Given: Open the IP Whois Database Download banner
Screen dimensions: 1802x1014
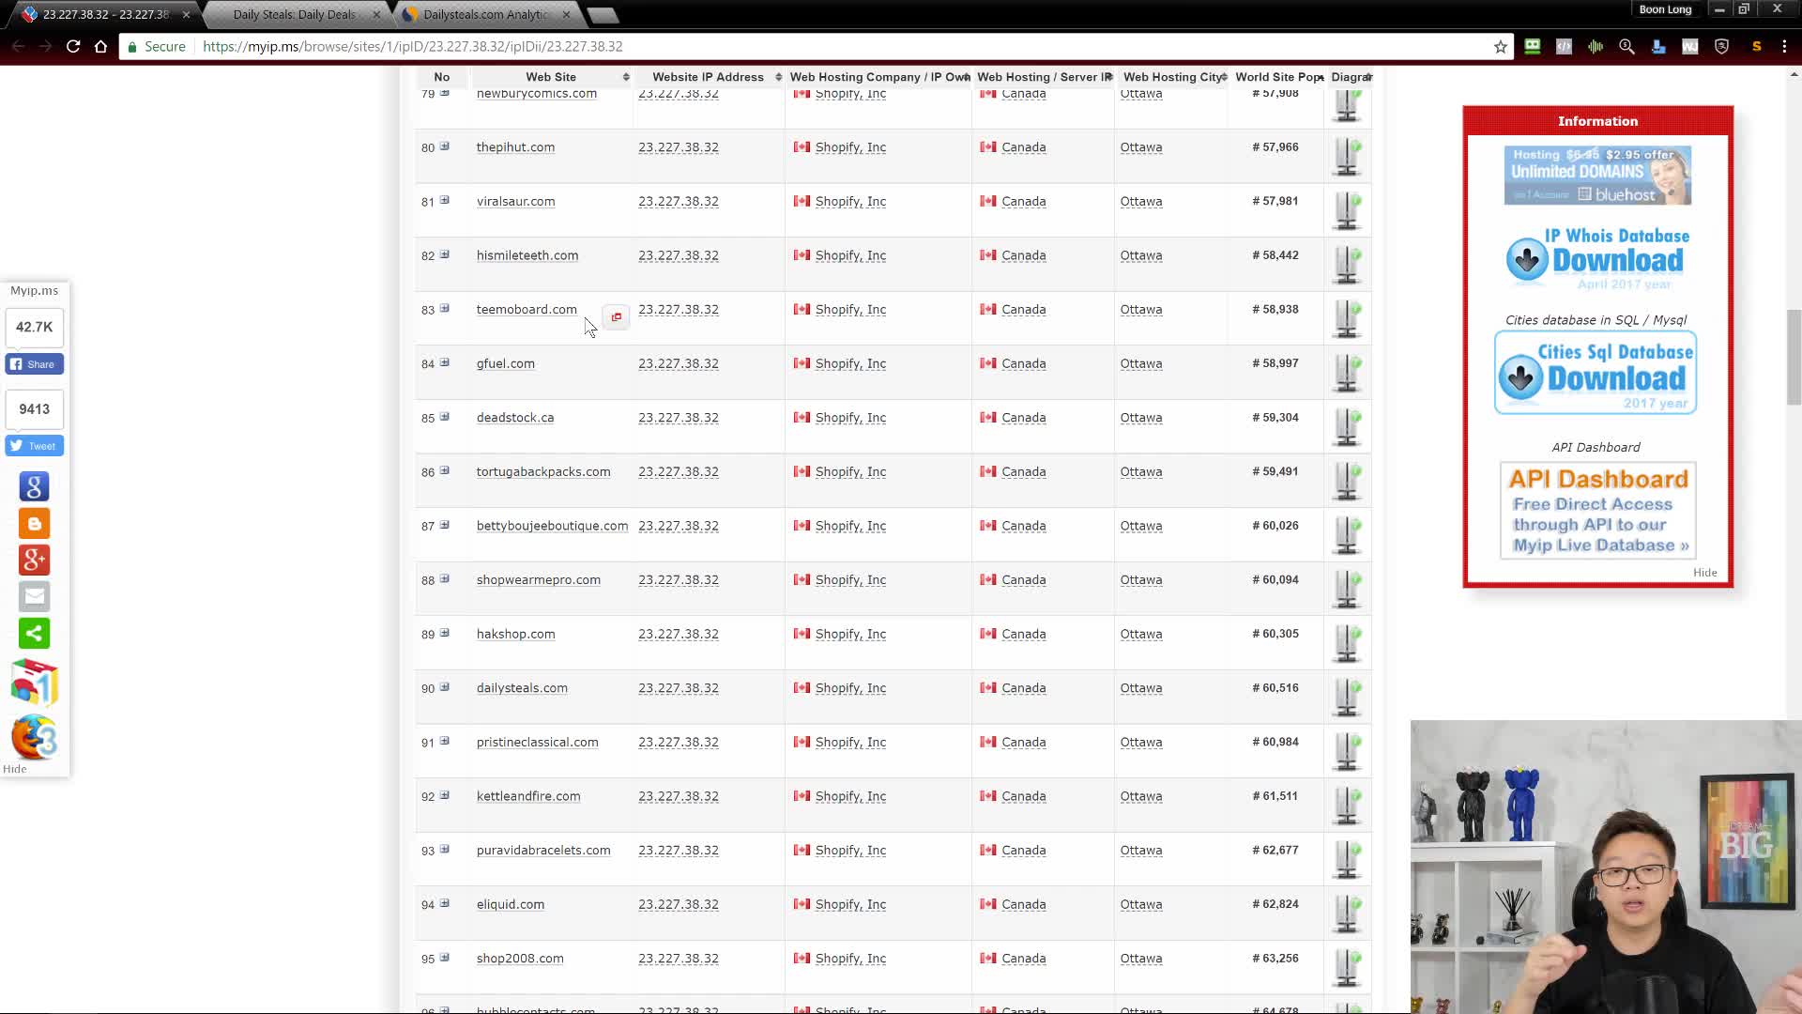Looking at the screenshot, I should pyautogui.click(x=1597, y=258).
